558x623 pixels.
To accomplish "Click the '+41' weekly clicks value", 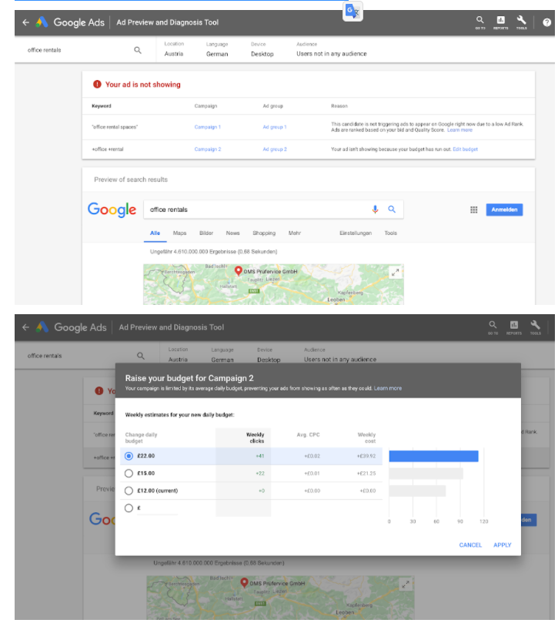I will coord(259,456).
